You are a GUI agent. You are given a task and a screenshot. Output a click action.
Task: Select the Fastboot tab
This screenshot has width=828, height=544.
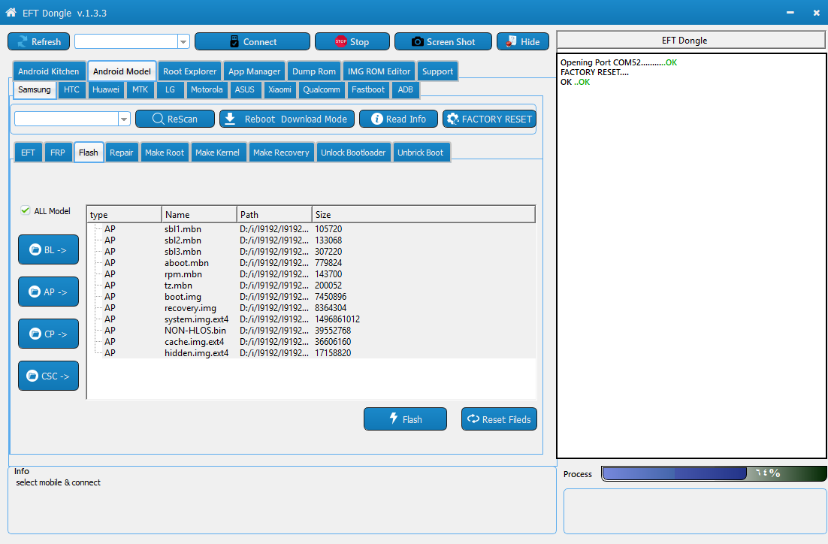[x=368, y=89]
